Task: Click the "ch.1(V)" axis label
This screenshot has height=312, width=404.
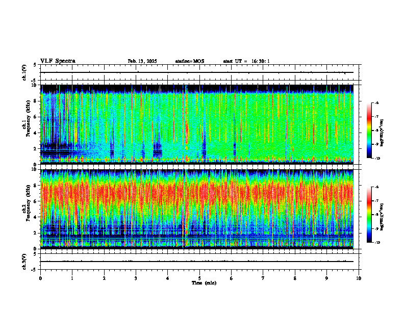Action: (x=24, y=72)
